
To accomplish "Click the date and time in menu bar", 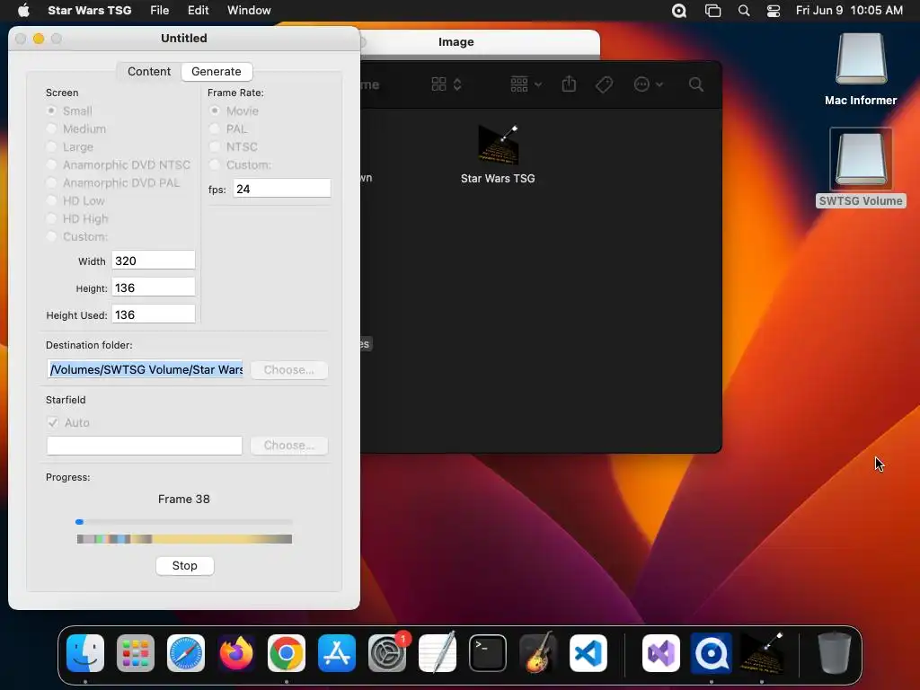I will click(849, 11).
